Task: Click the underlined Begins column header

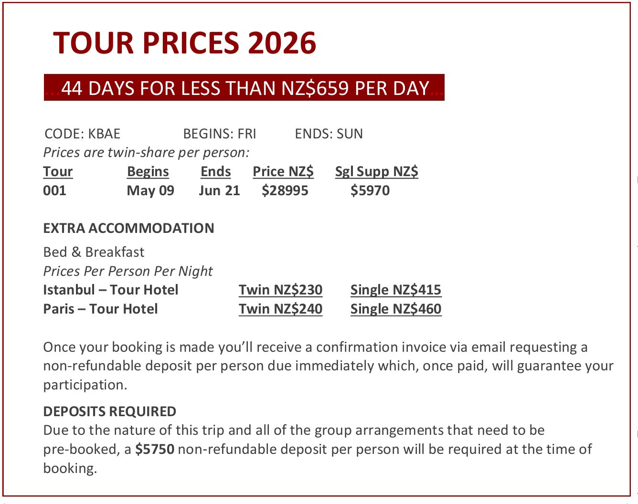Action: pos(148,171)
